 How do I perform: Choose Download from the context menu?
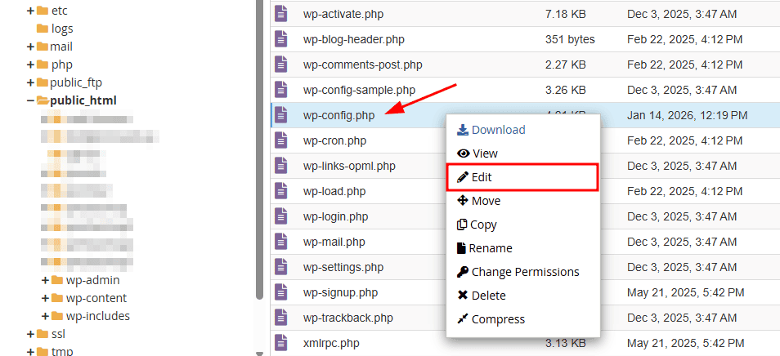(x=523, y=130)
